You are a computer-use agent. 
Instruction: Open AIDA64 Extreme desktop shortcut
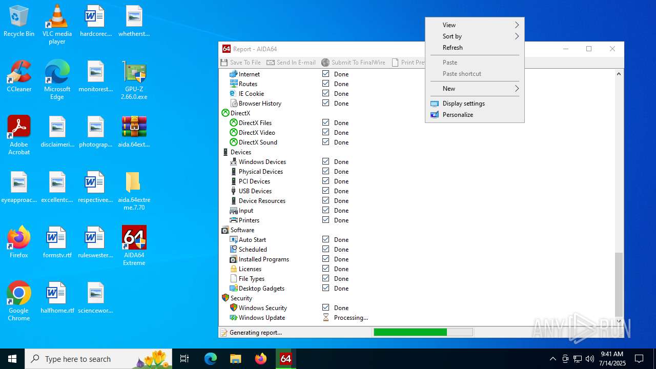tap(134, 246)
